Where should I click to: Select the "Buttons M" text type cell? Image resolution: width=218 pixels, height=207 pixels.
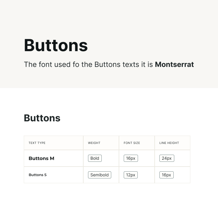(41, 159)
